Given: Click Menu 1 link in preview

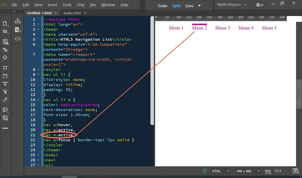Looking at the screenshot, I should coord(176,28).
